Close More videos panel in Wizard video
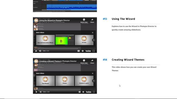 tap(93, 32)
